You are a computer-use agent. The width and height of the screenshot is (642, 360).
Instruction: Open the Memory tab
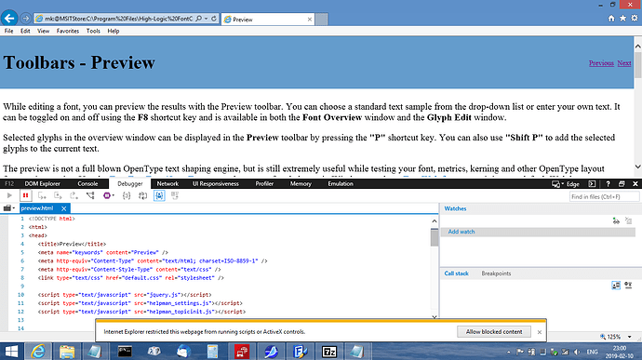click(301, 184)
